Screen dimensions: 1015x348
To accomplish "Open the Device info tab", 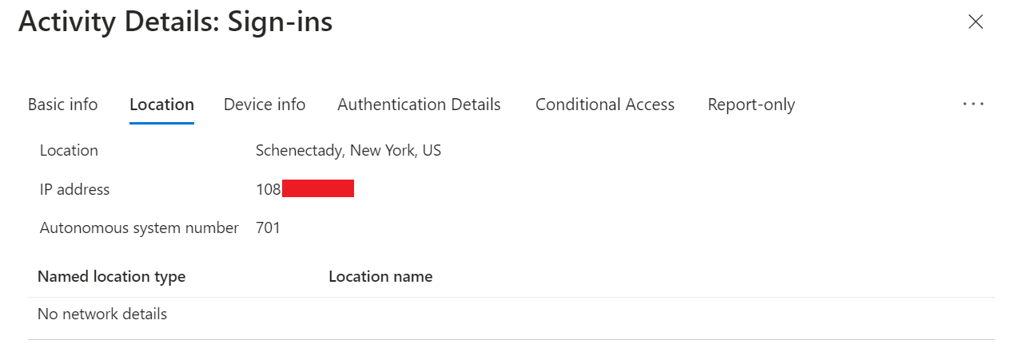I will pos(265,105).
